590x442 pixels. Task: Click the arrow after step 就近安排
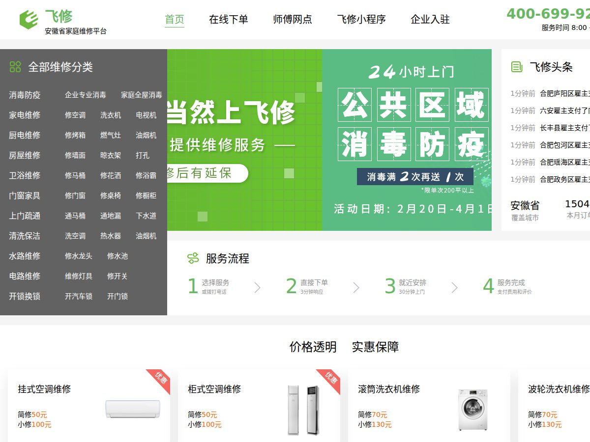pos(454,287)
